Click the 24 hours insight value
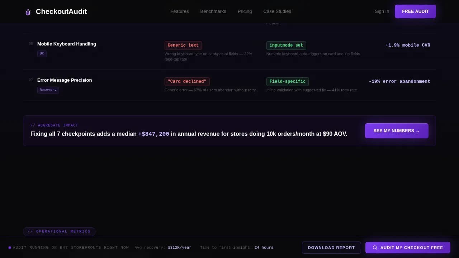Screen dimensions: 459x258 264,248
